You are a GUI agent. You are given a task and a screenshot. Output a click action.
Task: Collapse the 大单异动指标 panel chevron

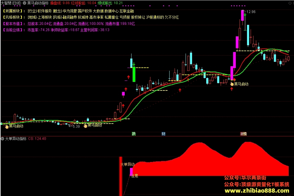(x=2, y=139)
